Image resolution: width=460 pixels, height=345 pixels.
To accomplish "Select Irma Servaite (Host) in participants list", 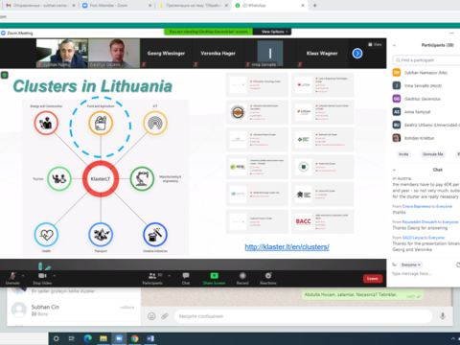I will 426,86.
